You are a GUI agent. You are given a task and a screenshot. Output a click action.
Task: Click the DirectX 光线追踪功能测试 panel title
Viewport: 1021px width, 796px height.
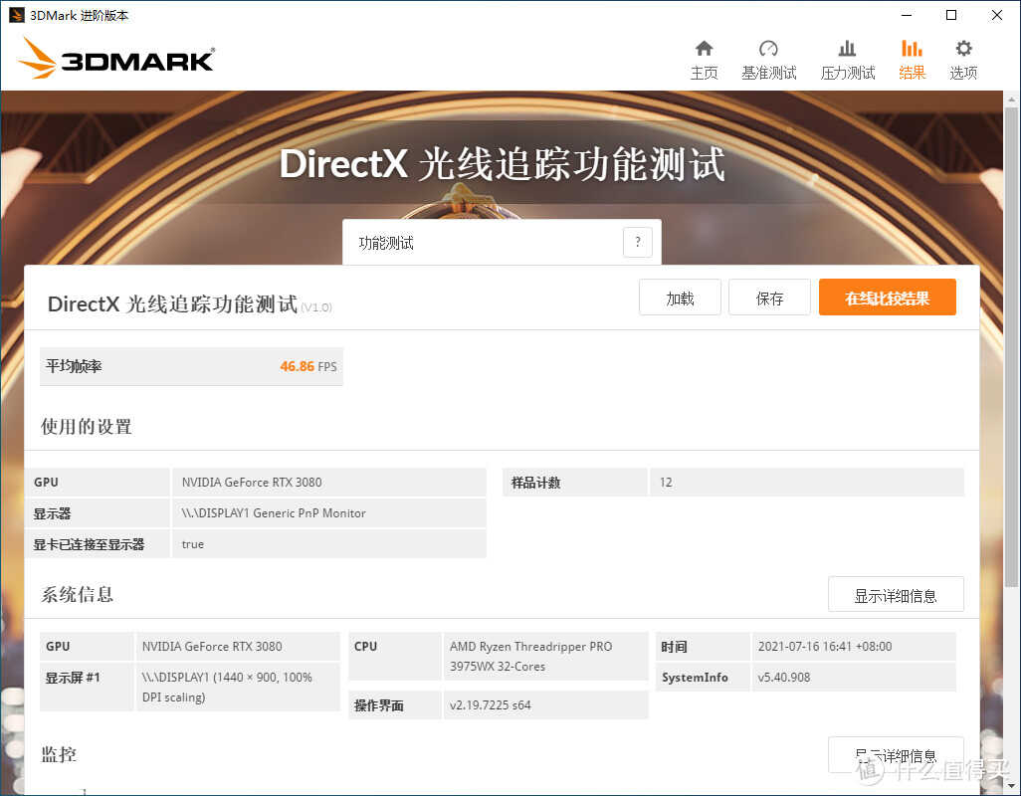tap(172, 303)
